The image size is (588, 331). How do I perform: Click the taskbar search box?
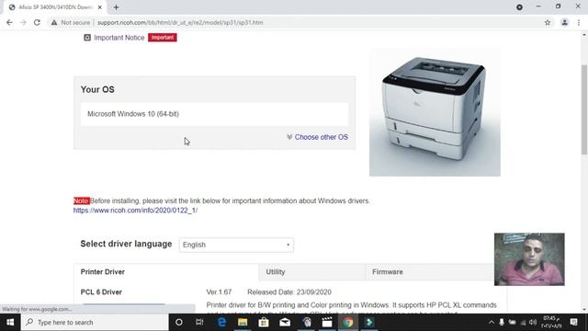[x=95, y=323]
